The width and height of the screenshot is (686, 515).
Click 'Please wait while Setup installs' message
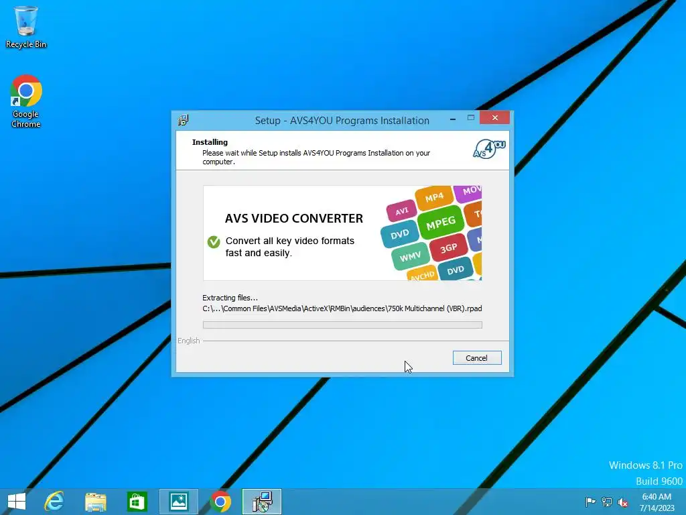point(316,157)
